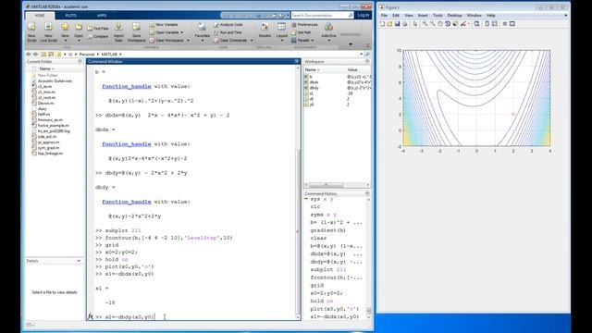Click the Insert Colorbar icon in Figure 1
Screen dimensions: 592x333
tap(487, 24)
